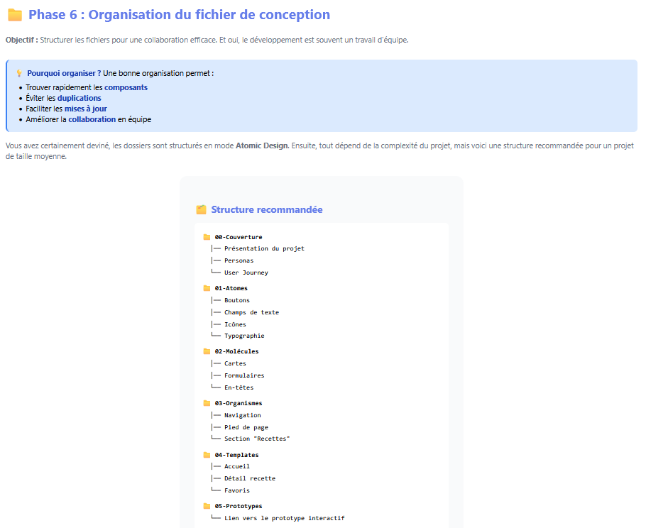The width and height of the screenshot is (646, 528).
Task: Click the 04-Templates folder icon
Action: point(207,455)
